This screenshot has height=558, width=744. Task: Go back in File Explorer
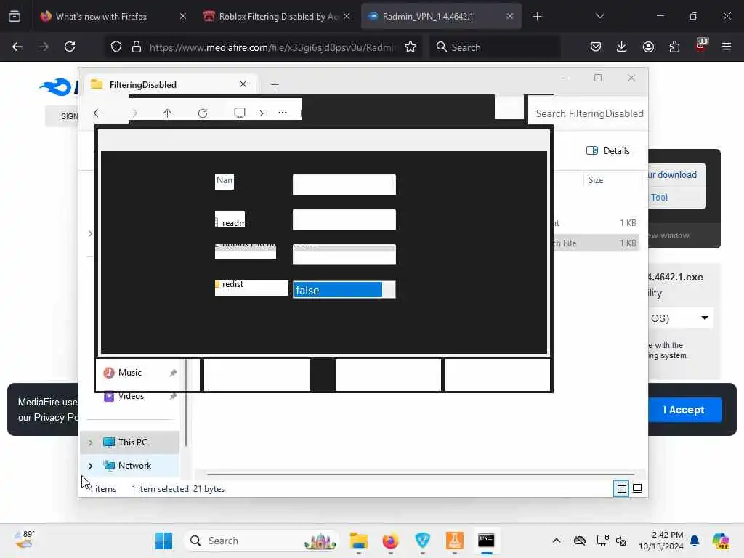[98, 113]
